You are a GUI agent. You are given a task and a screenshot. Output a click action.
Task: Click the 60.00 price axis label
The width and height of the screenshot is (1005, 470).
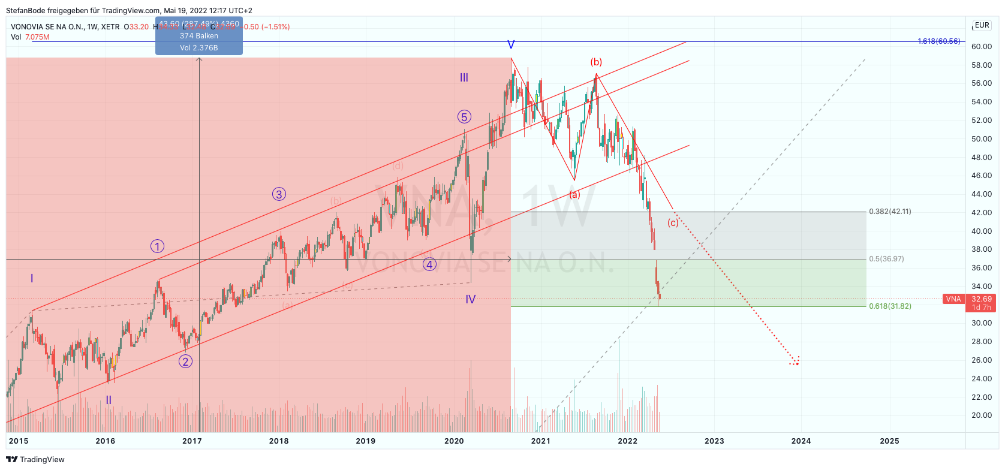coord(982,46)
